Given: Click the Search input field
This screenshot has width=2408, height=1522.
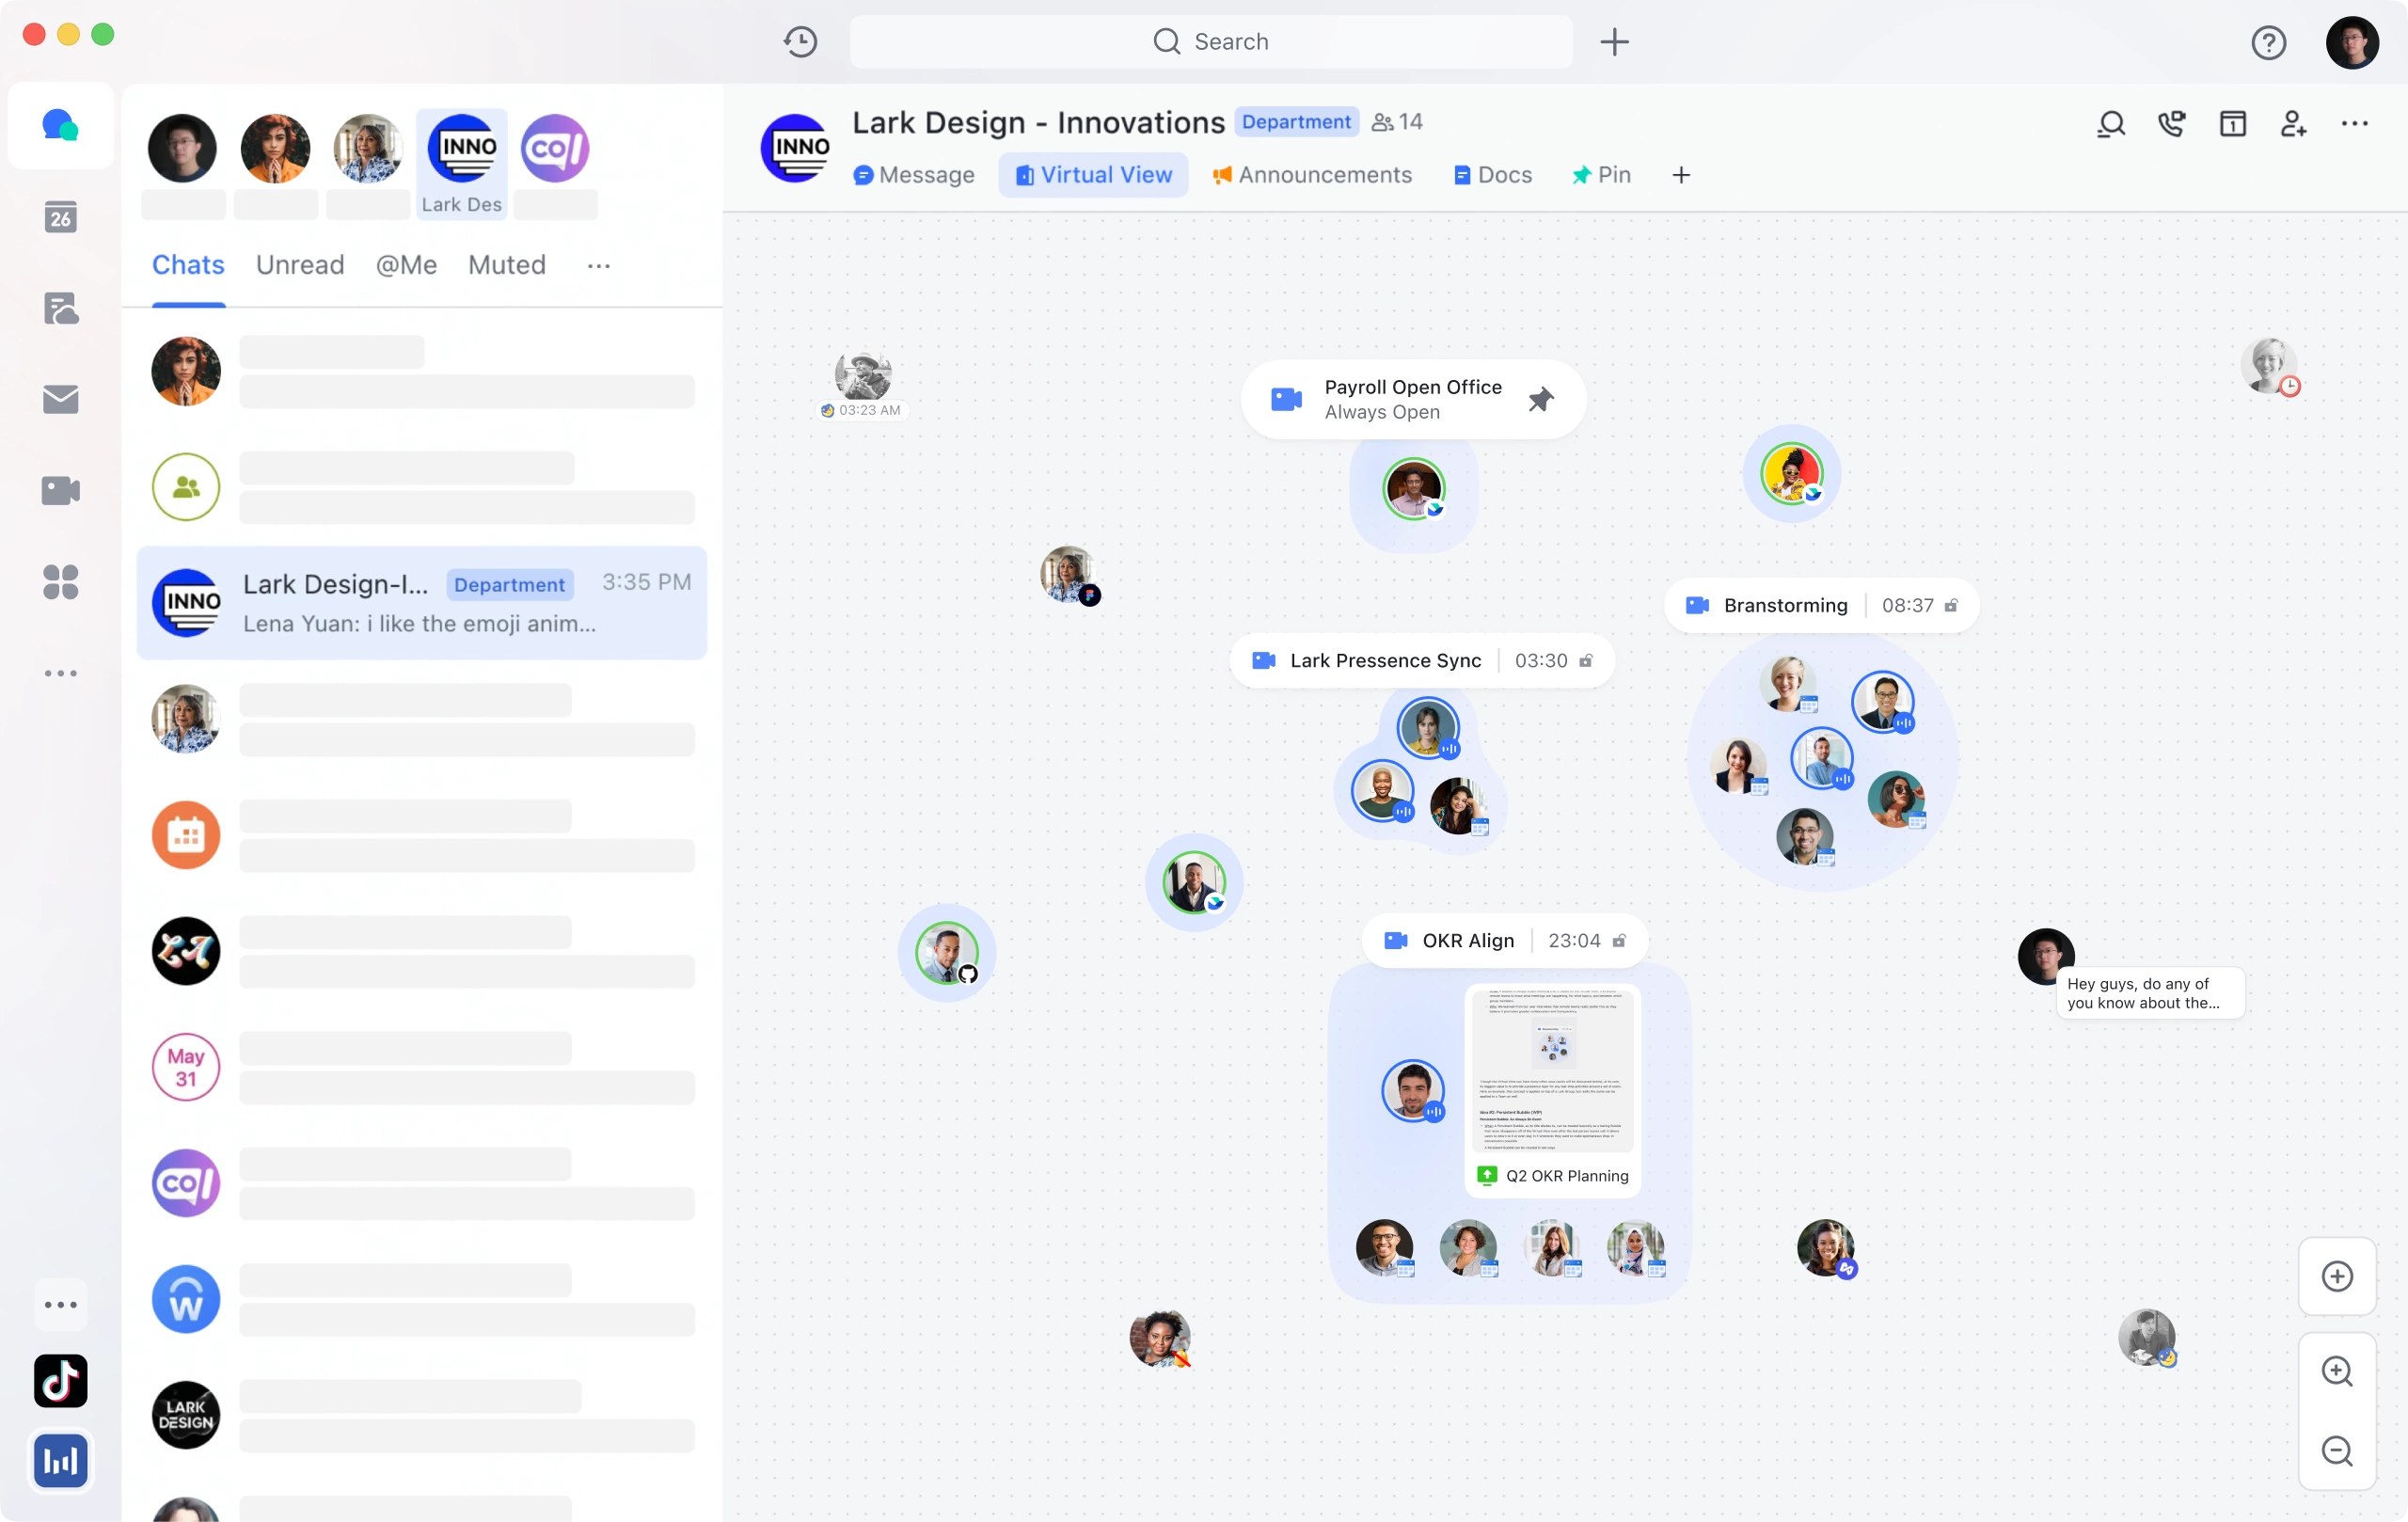Looking at the screenshot, I should point(1210,42).
